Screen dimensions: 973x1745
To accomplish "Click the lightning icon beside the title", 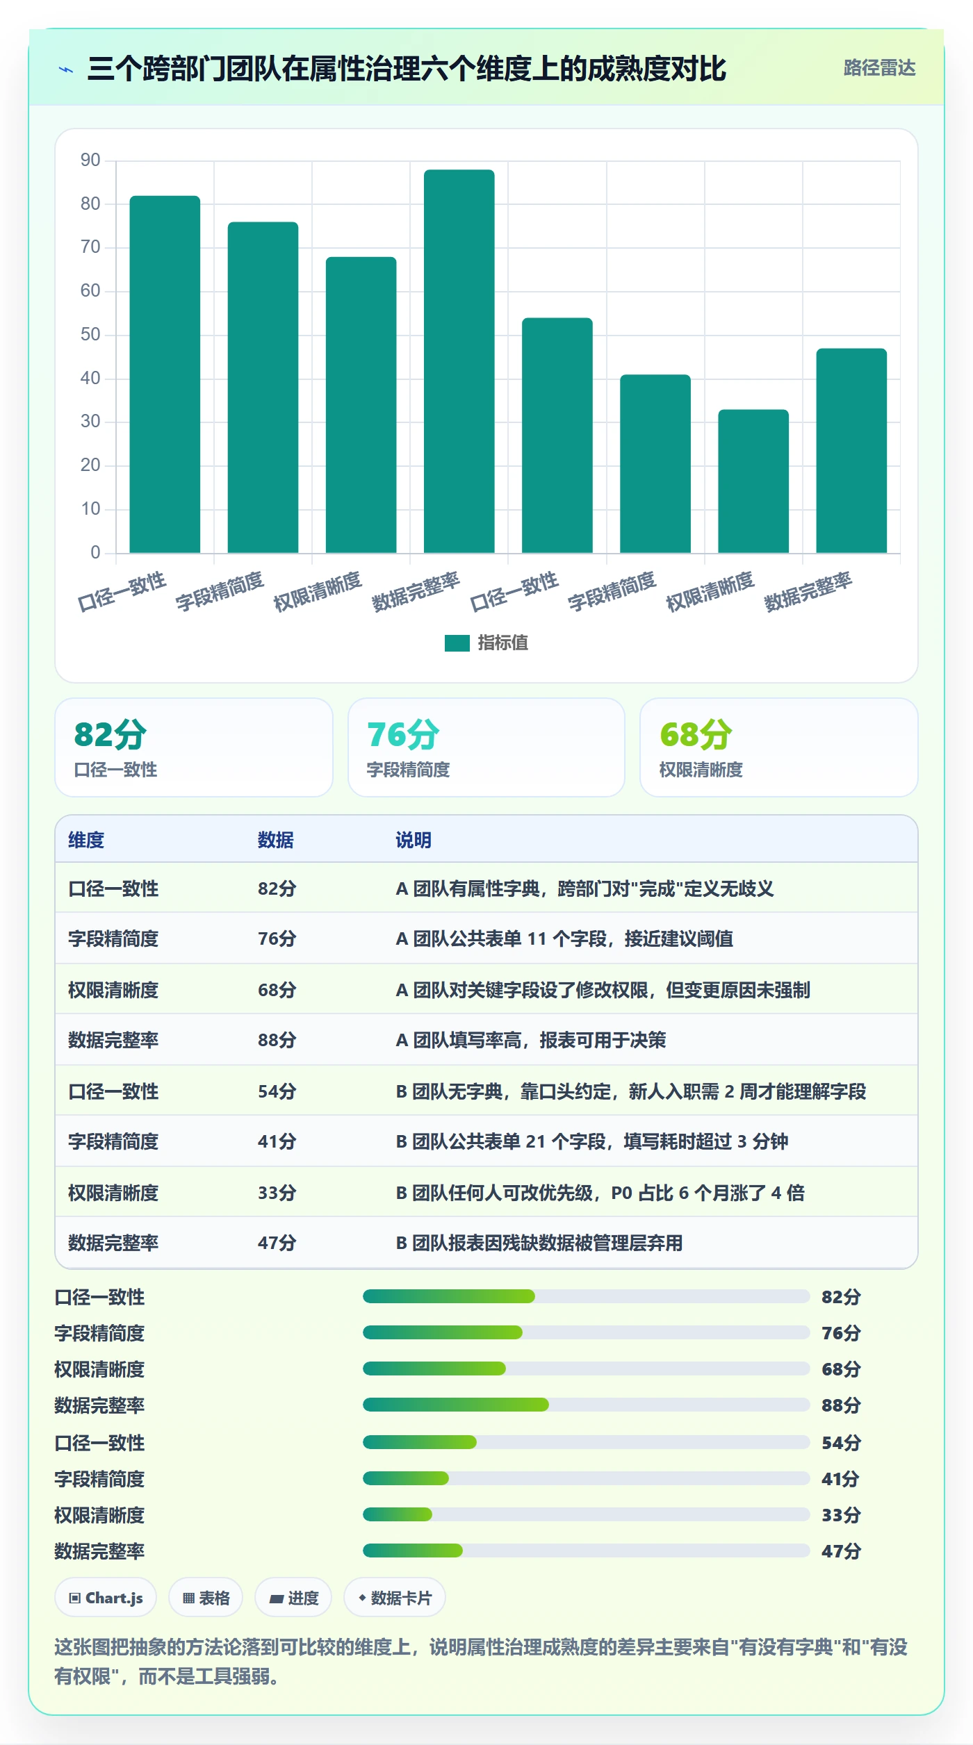I will point(66,69).
